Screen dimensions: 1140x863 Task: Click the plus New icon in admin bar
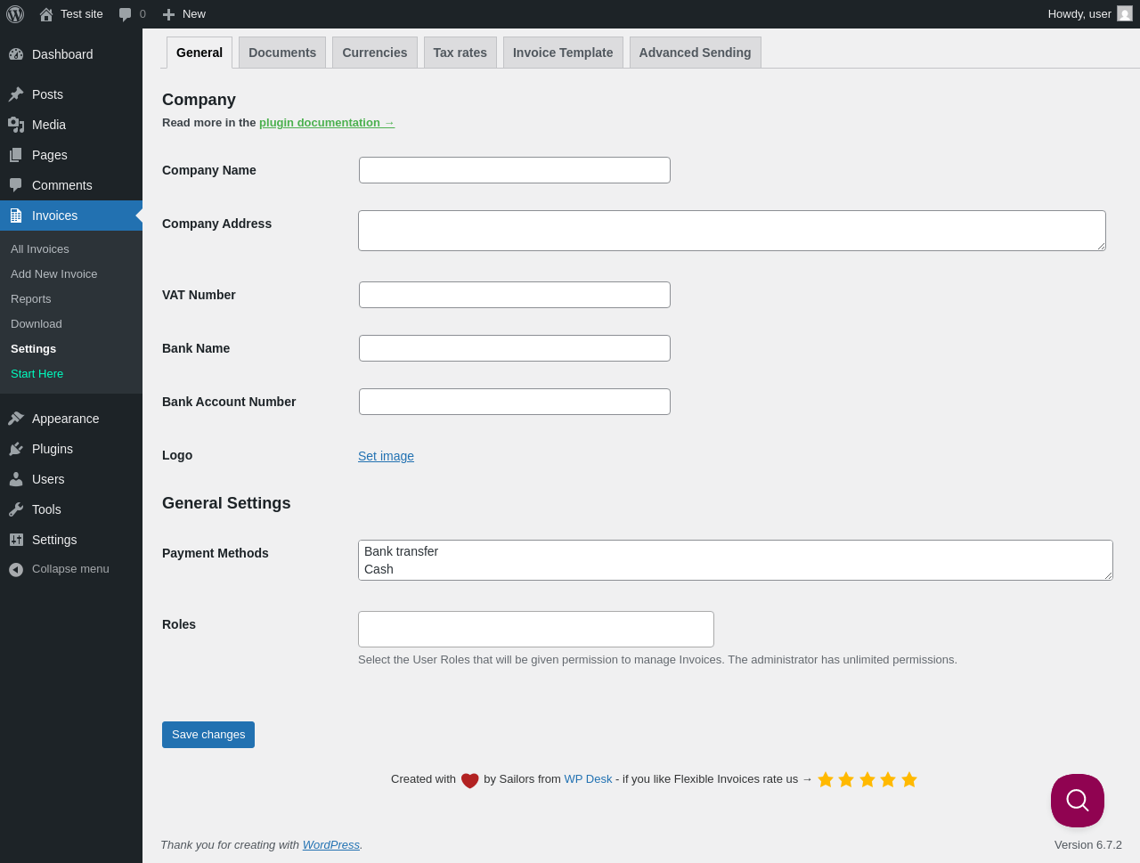(168, 14)
